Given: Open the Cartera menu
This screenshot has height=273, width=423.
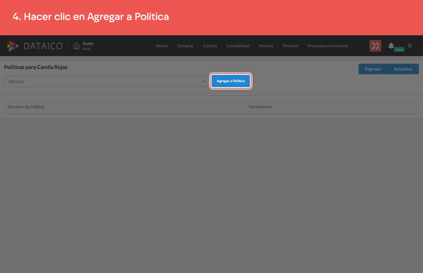Looking at the screenshot, I should point(210,46).
